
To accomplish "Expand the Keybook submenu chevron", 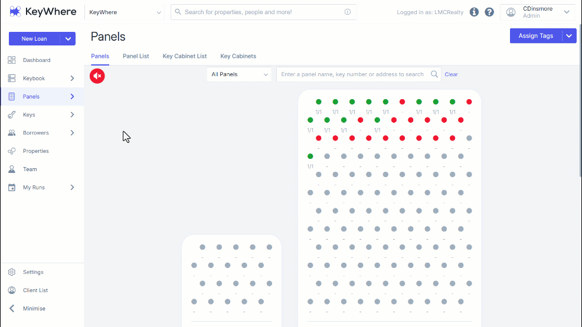I will (73, 79).
